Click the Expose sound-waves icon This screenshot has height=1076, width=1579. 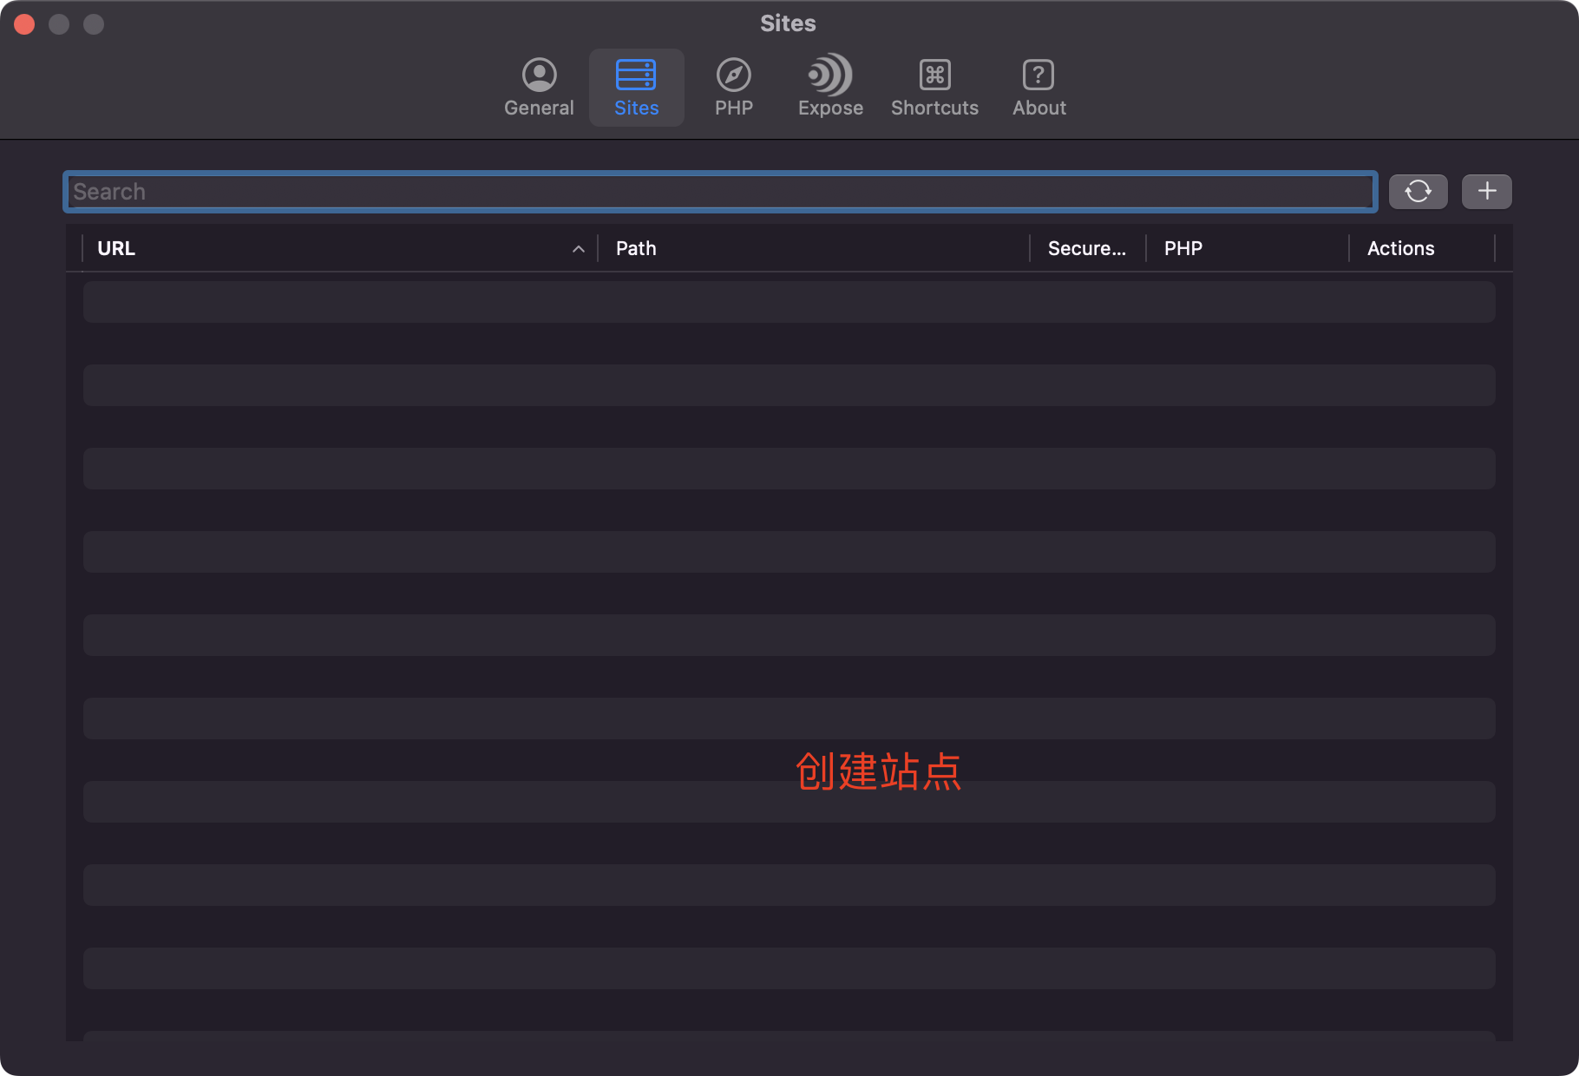click(x=829, y=75)
